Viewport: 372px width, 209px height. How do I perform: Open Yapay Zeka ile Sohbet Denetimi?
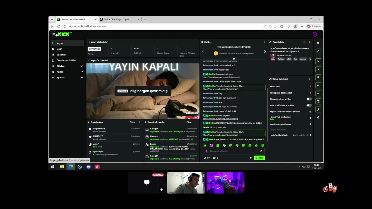[290, 111]
